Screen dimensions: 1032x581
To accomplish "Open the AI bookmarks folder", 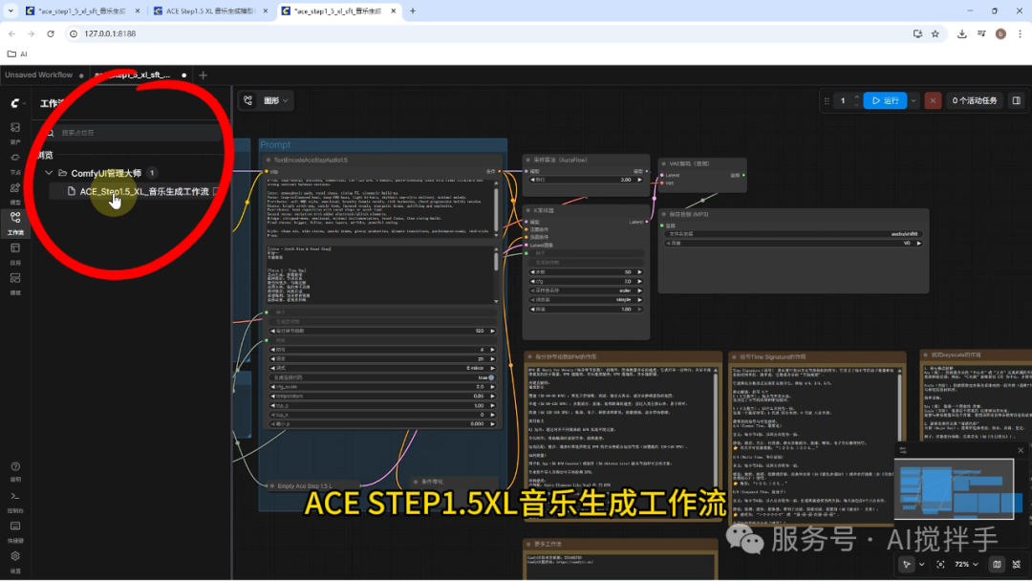I will [17, 54].
